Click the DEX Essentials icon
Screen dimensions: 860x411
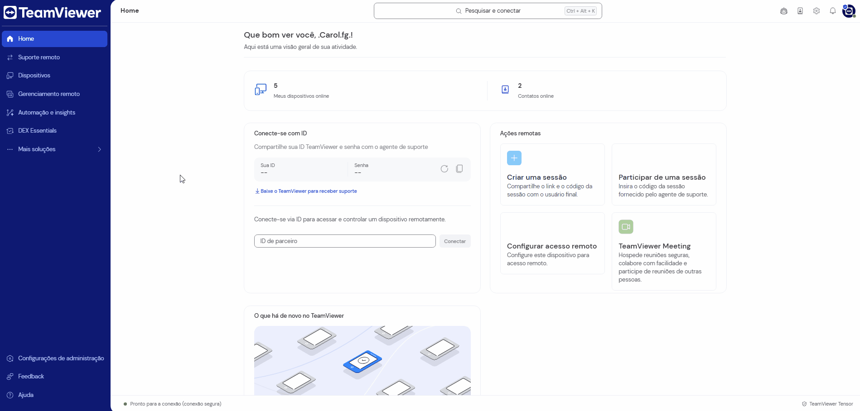click(x=10, y=131)
